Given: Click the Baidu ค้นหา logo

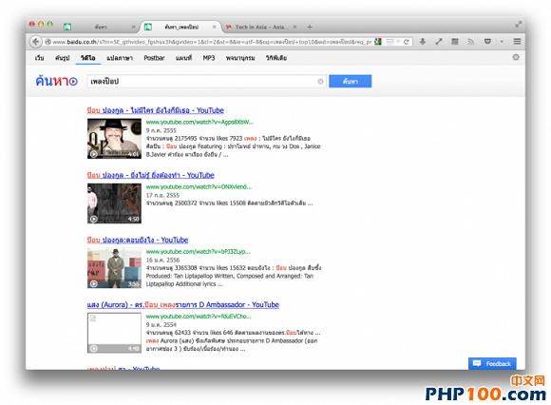Looking at the screenshot, I should click(56, 81).
